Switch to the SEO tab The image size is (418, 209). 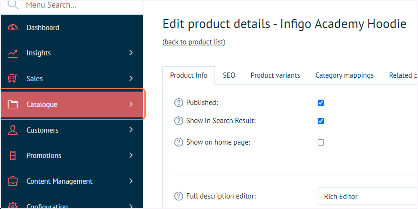(x=229, y=75)
